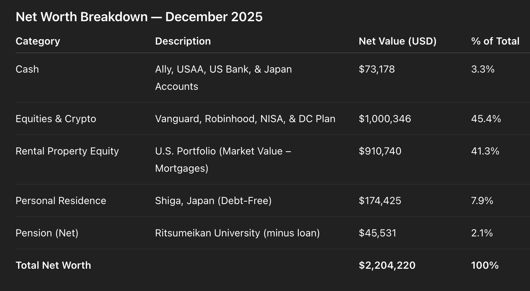Click the Net Value (USD) header
The width and height of the screenshot is (530, 291).
tap(397, 41)
